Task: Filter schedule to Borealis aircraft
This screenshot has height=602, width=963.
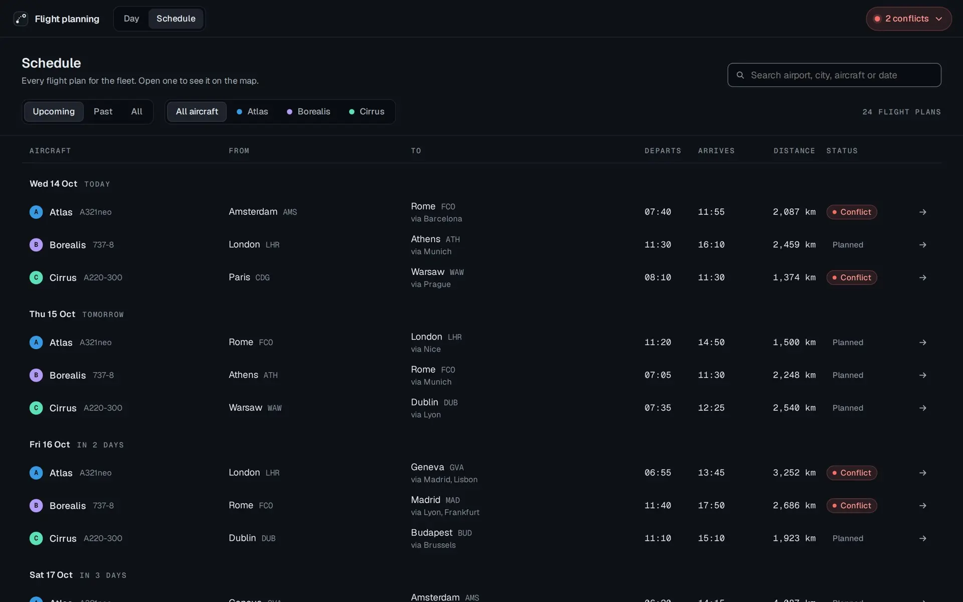Action: click(x=308, y=111)
